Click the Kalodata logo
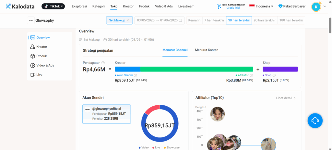 tap(20, 6)
